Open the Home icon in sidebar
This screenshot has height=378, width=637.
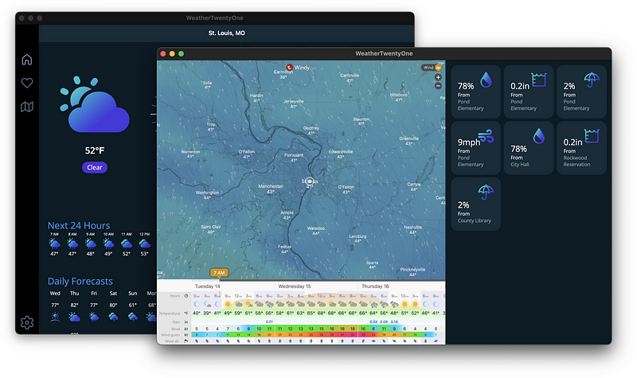click(x=27, y=60)
